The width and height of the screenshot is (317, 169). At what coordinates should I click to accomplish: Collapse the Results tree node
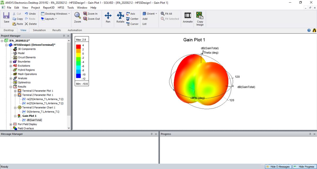(x=11, y=87)
